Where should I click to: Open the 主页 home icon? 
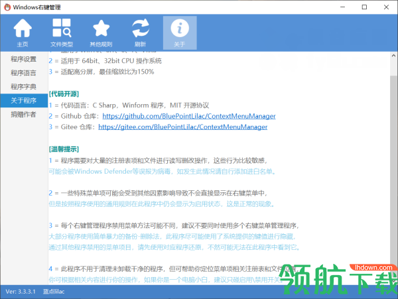pos(23,33)
